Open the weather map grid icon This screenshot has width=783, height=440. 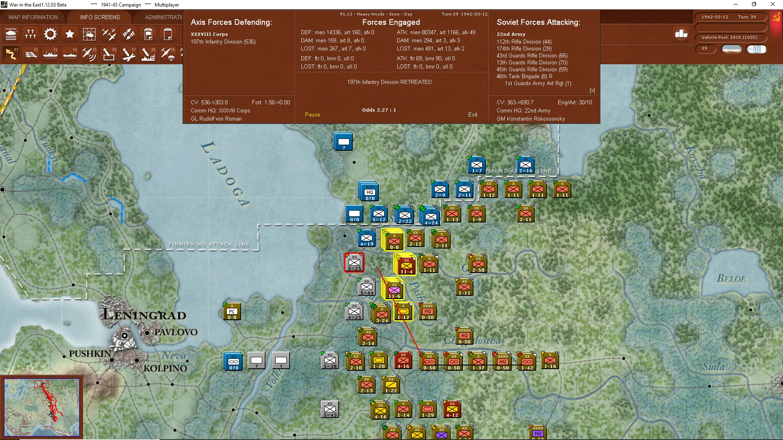point(89,34)
